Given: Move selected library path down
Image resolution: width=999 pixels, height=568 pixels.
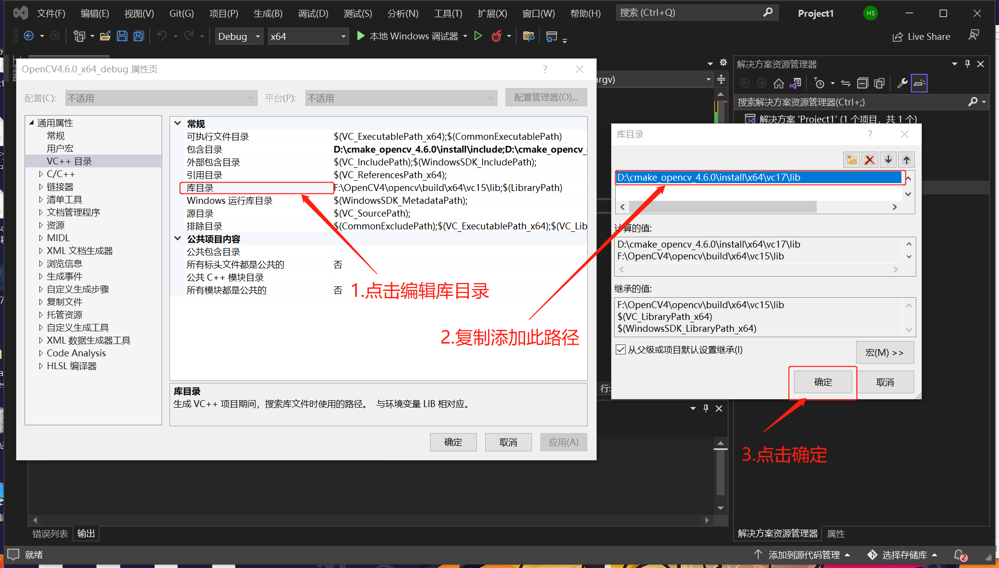Looking at the screenshot, I should coord(888,159).
